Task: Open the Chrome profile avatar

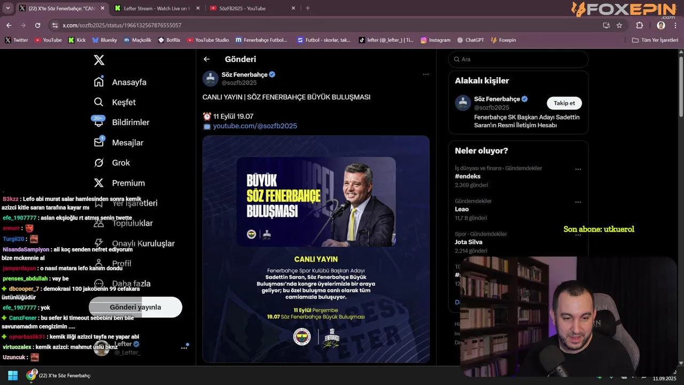Action: (x=661, y=25)
